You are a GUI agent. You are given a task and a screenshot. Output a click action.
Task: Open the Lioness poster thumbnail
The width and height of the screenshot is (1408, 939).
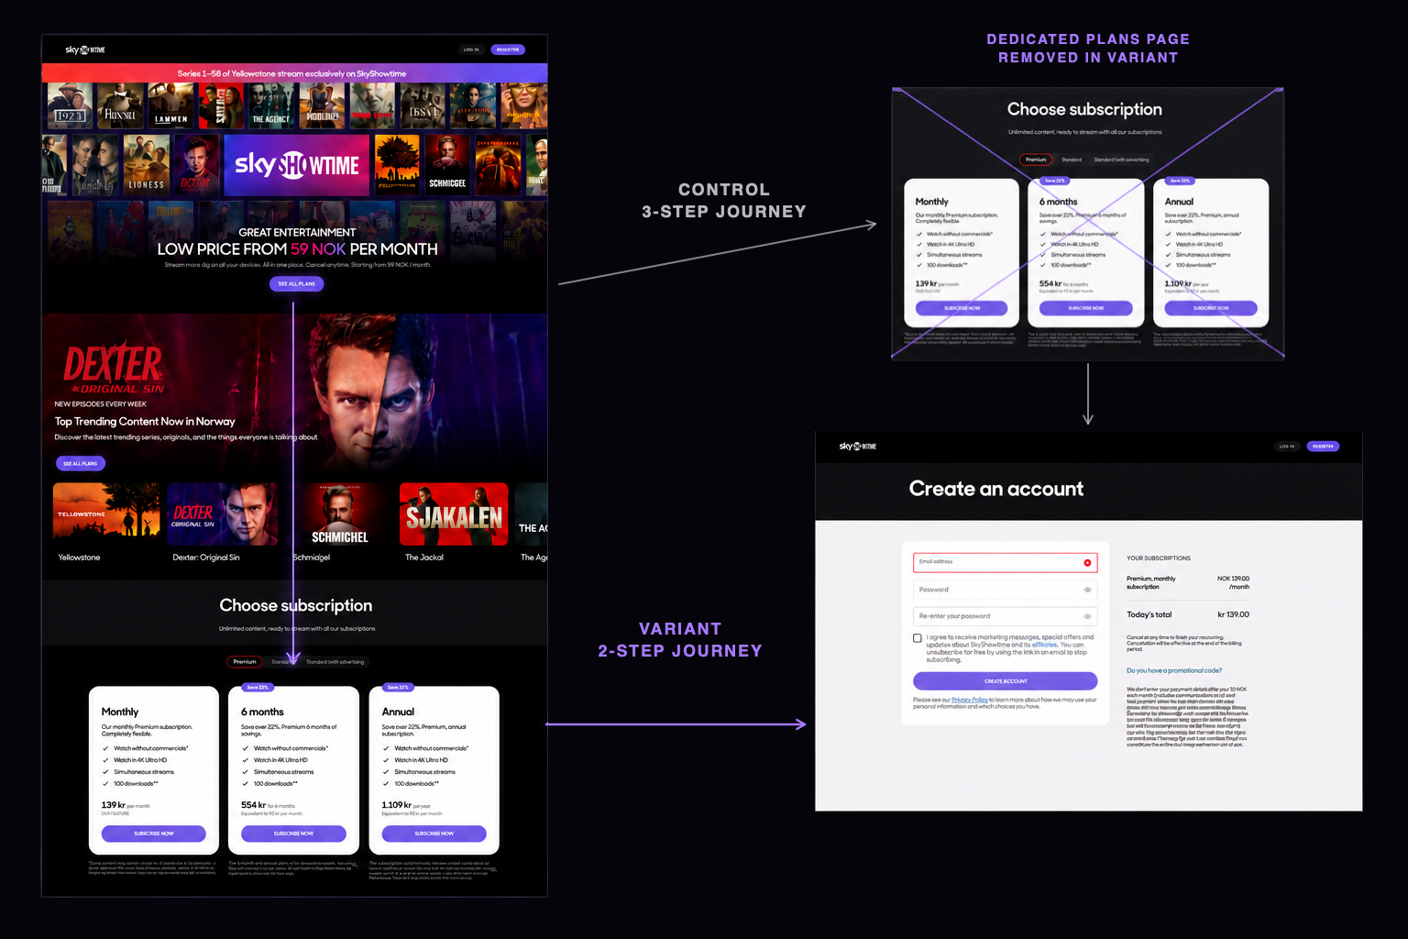pos(147,163)
